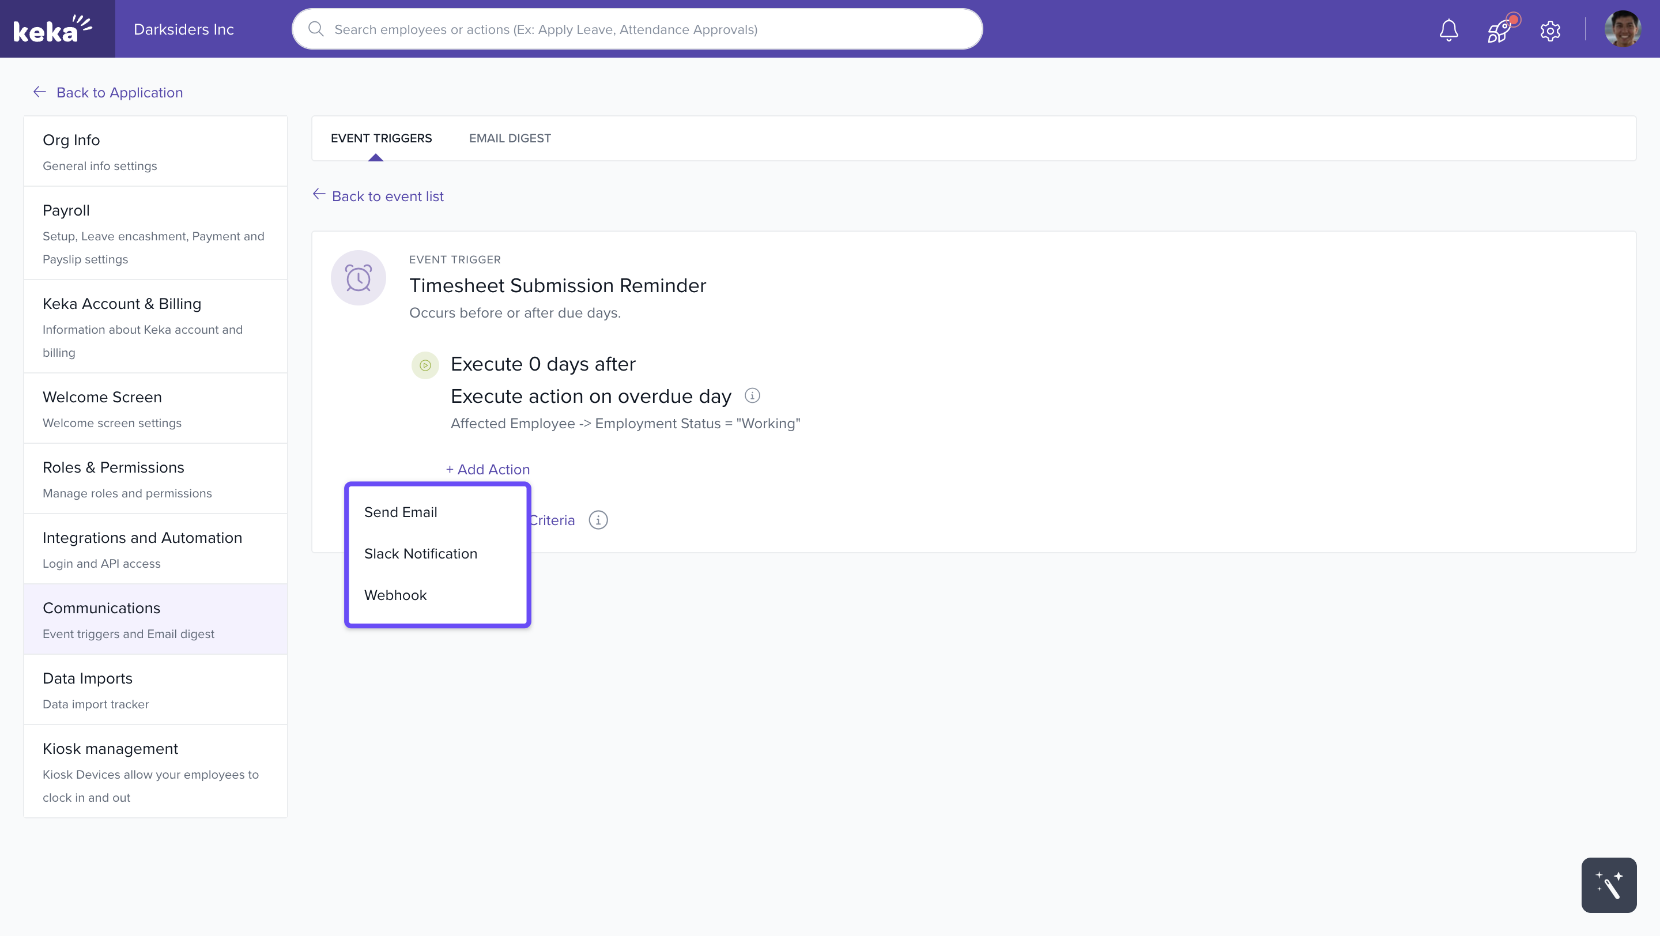Open the Event Triggers tab

click(x=381, y=138)
